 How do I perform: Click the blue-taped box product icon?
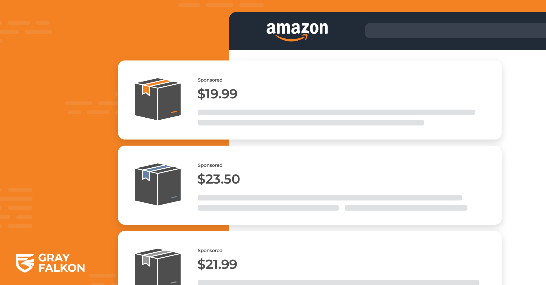[x=158, y=184]
